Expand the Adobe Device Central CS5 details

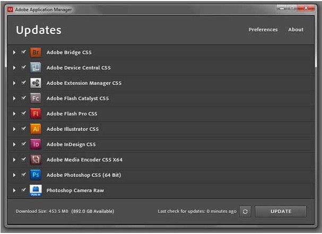[x=14, y=68]
